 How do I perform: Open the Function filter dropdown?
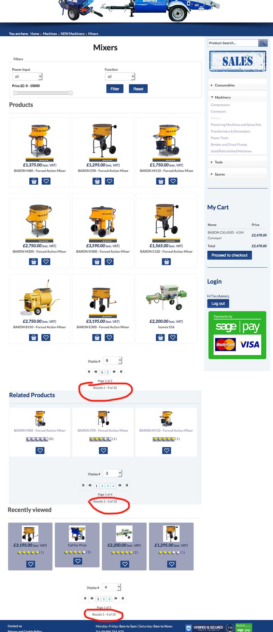[x=120, y=77]
